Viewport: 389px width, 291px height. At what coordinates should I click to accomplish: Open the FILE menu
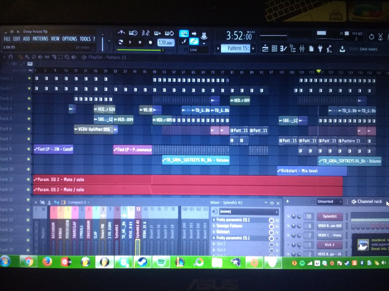tap(7, 39)
